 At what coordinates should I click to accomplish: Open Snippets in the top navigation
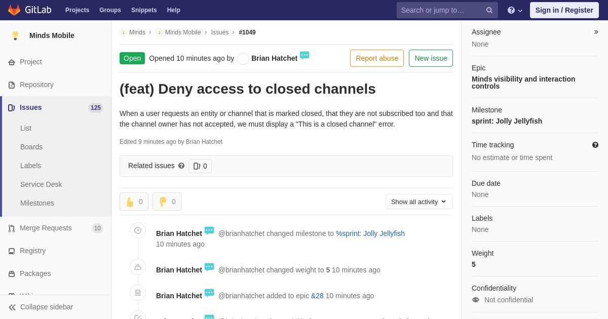[x=144, y=10]
